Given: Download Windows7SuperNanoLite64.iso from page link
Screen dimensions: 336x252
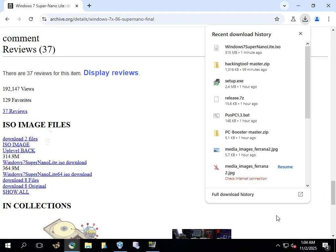Looking at the screenshot, I should [x=47, y=174].
